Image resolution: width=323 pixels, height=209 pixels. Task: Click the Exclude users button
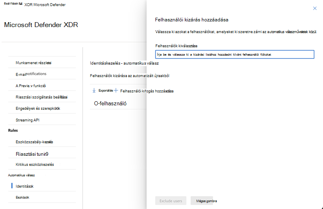171,201
